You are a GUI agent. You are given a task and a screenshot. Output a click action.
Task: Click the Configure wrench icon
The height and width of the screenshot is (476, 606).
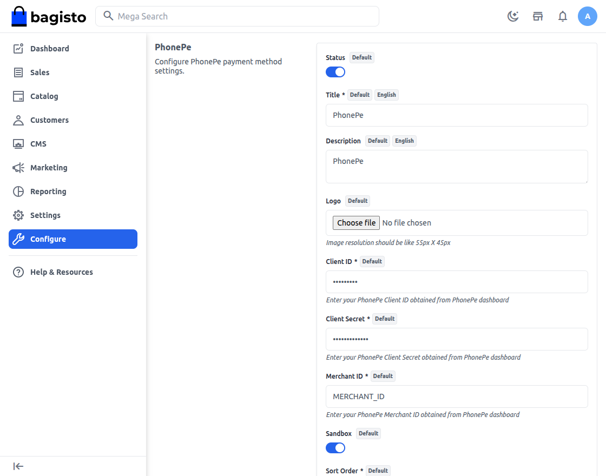tap(18, 239)
